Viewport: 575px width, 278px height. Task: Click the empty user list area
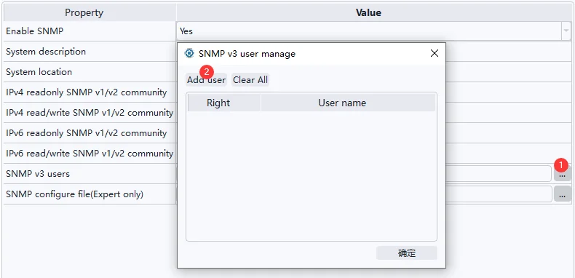pyautogui.click(x=312, y=176)
